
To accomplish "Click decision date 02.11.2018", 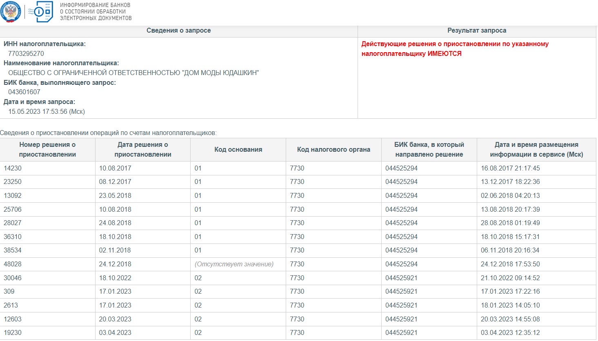I will pyautogui.click(x=115, y=250).
